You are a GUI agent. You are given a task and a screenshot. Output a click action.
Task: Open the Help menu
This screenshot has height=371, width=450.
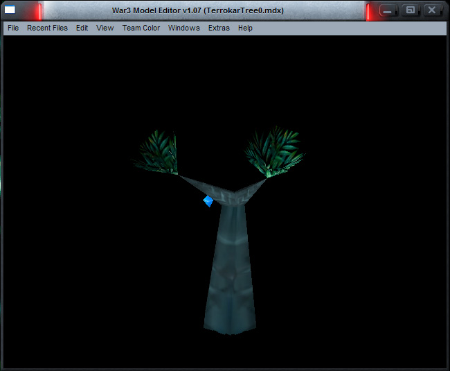(245, 28)
